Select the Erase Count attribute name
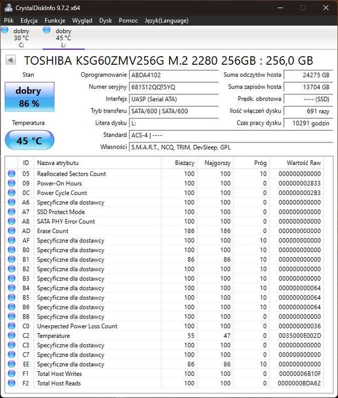Screen dimensions: 338x398 coord(53,231)
